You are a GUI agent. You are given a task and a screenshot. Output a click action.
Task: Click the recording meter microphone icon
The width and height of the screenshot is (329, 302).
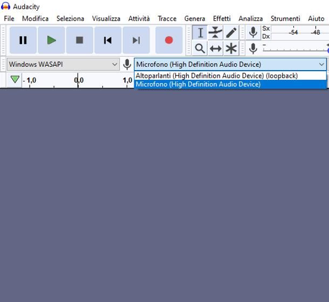[253, 32]
